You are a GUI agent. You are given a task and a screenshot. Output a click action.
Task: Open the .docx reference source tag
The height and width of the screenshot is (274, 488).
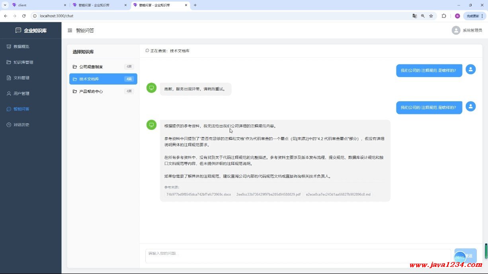click(199, 195)
